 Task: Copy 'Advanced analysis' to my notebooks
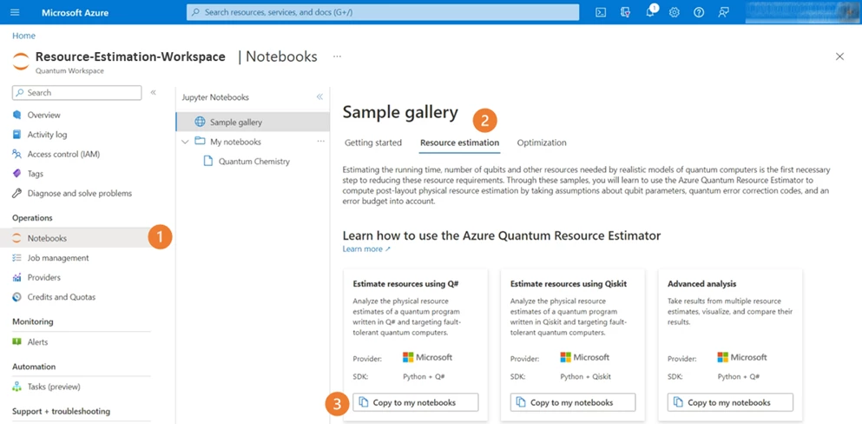[730, 402]
